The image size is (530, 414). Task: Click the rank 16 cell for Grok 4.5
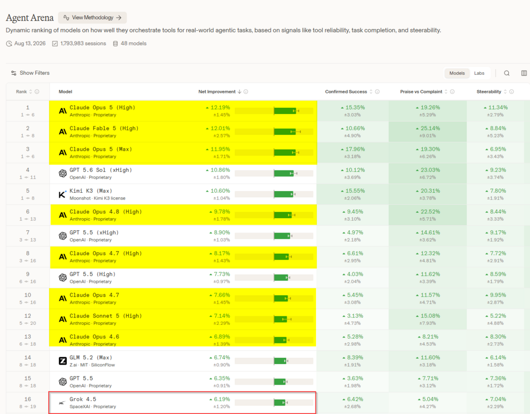click(28, 402)
